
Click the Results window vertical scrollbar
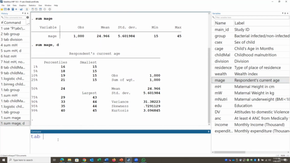[x=209, y=85]
